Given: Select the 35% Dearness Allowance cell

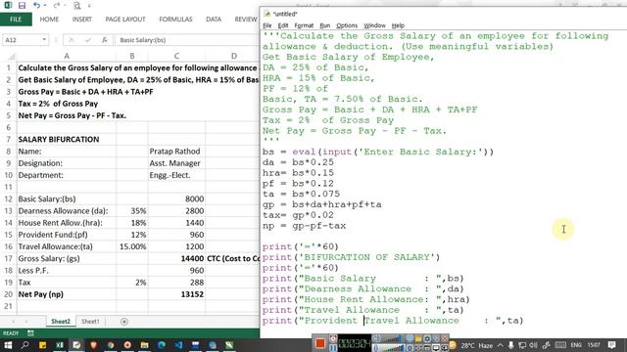Looking at the screenshot, I should (132, 211).
